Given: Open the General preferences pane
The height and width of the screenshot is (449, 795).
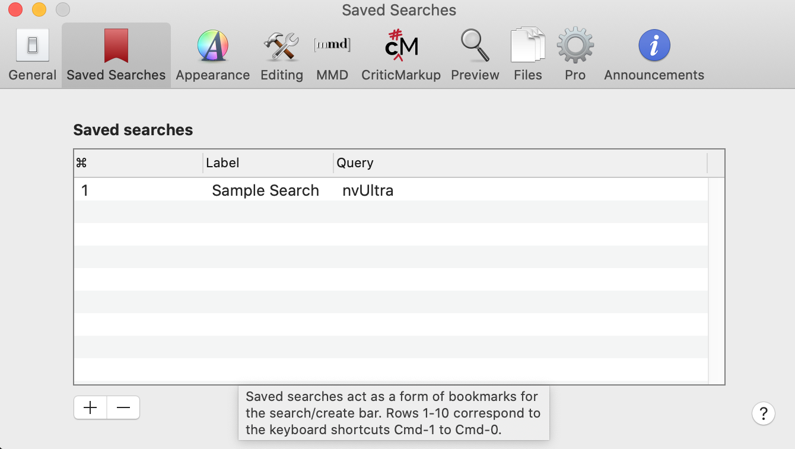Looking at the screenshot, I should tap(33, 55).
